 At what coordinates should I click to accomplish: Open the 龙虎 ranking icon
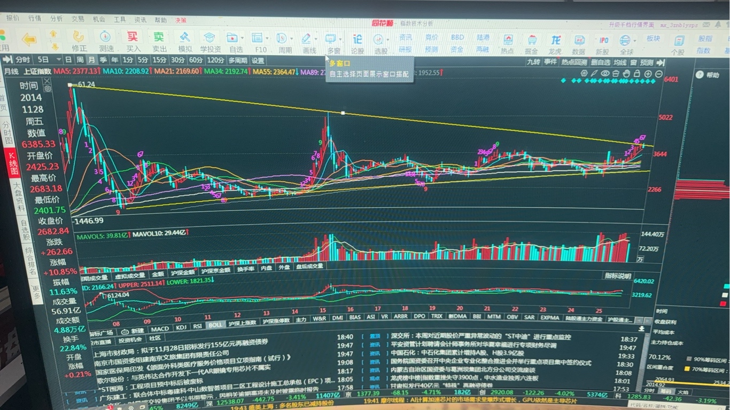[x=556, y=40]
